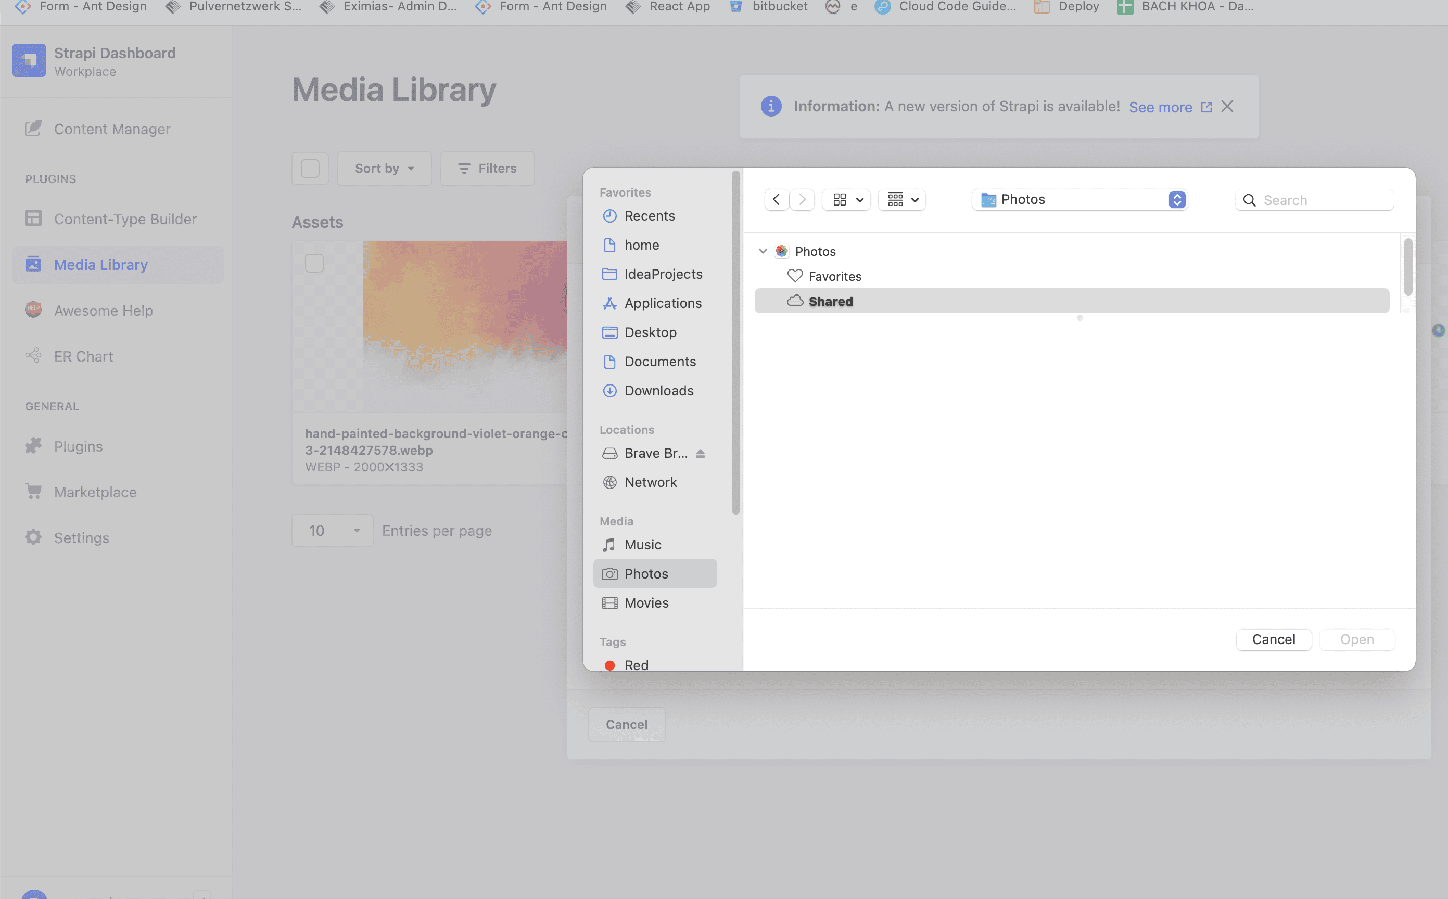Check the webp asset card checkbox

[314, 263]
